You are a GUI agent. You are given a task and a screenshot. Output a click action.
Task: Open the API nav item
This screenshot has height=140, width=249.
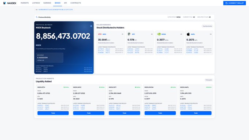[66, 3]
